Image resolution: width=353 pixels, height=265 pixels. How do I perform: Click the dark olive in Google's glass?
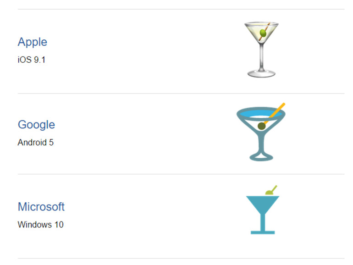pyautogui.click(x=261, y=126)
